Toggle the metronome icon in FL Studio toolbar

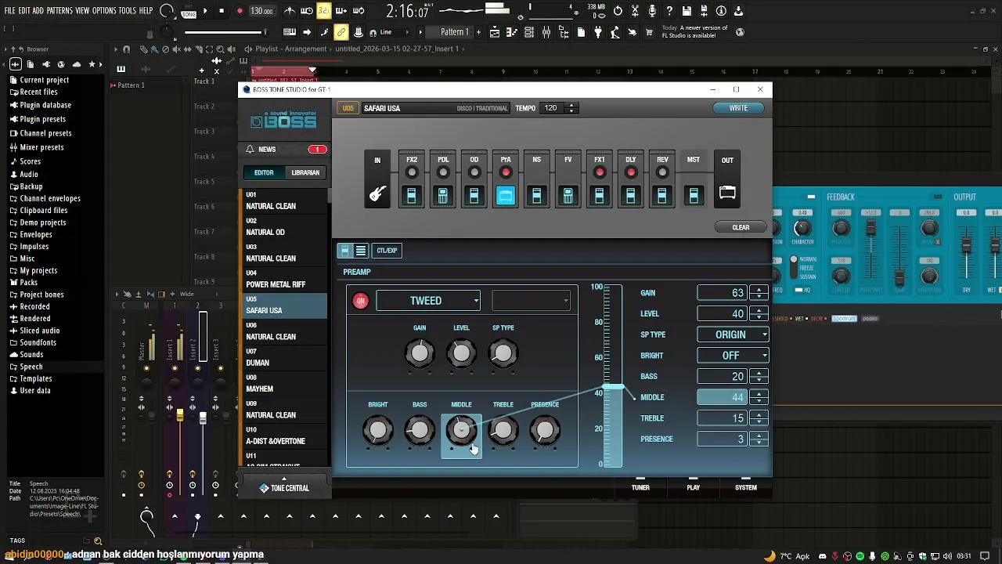[290, 11]
